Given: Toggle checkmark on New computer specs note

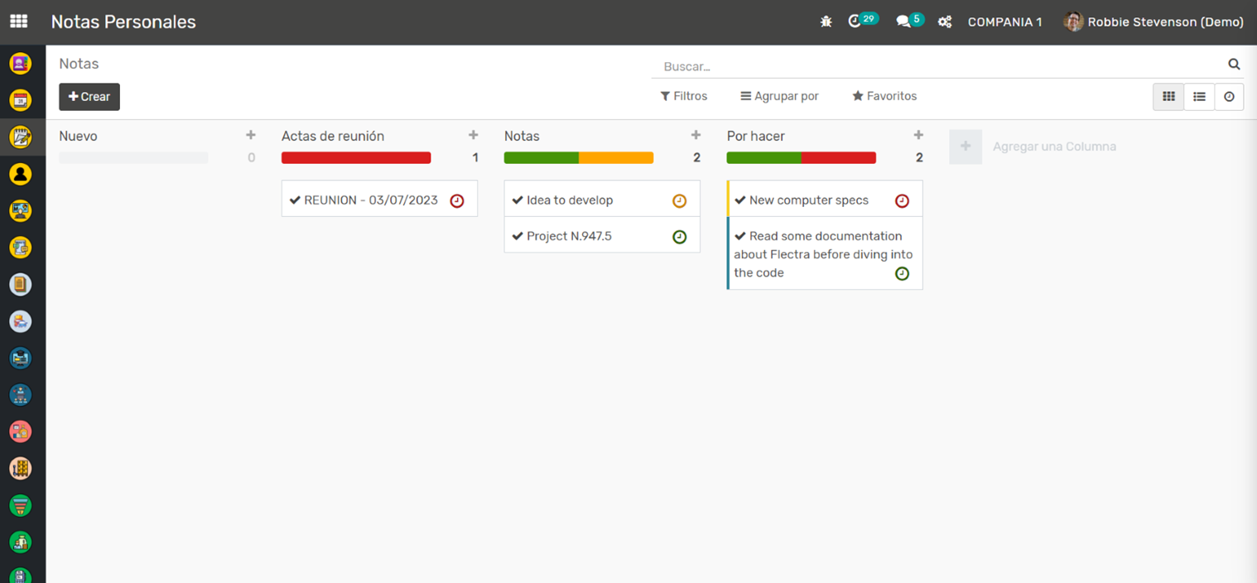Looking at the screenshot, I should coord(740,200).
